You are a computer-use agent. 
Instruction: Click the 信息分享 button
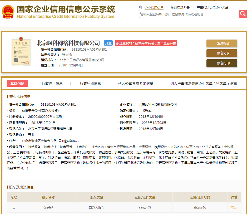pos(222,53)
